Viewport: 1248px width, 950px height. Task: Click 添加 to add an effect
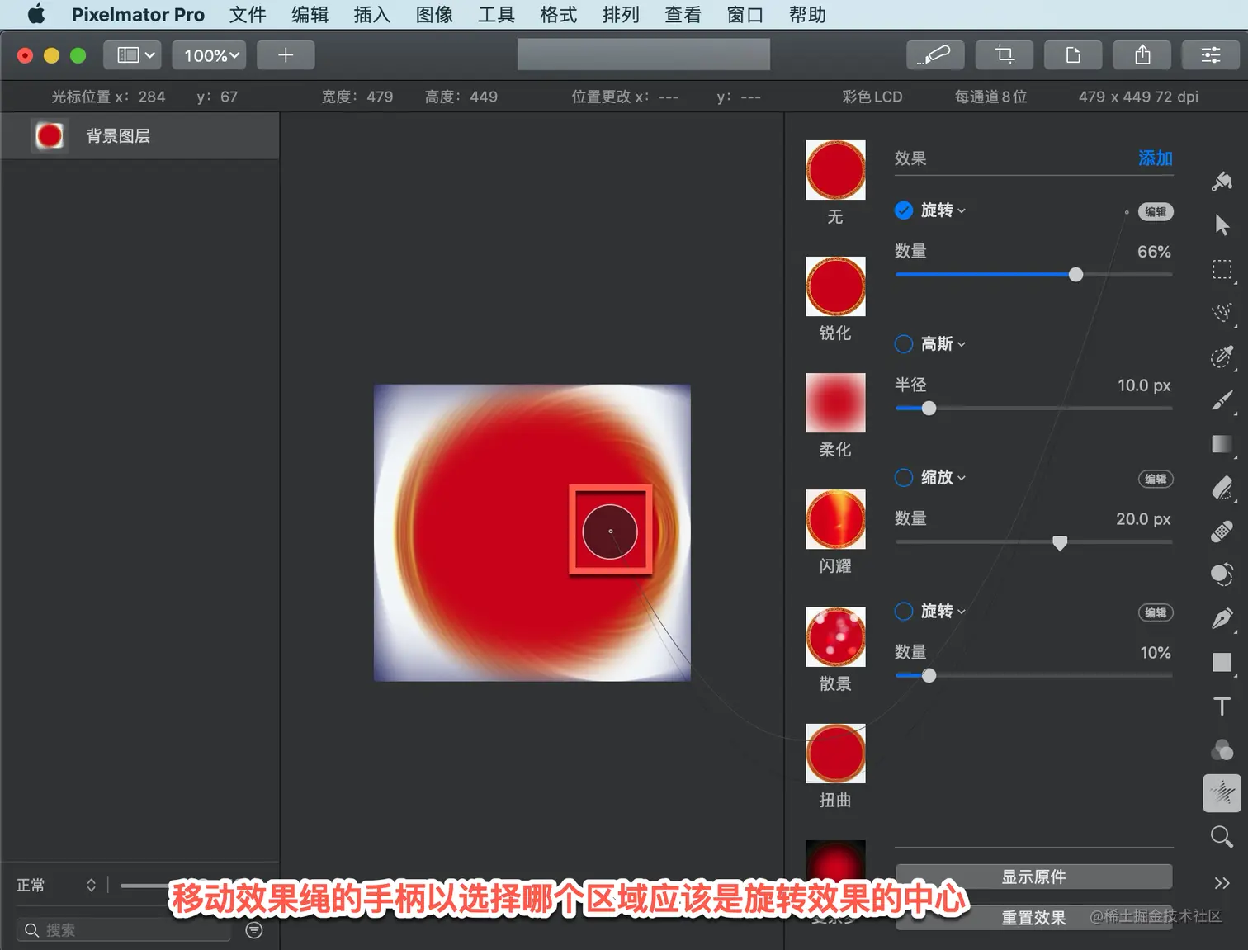(x=1155, y=158)
